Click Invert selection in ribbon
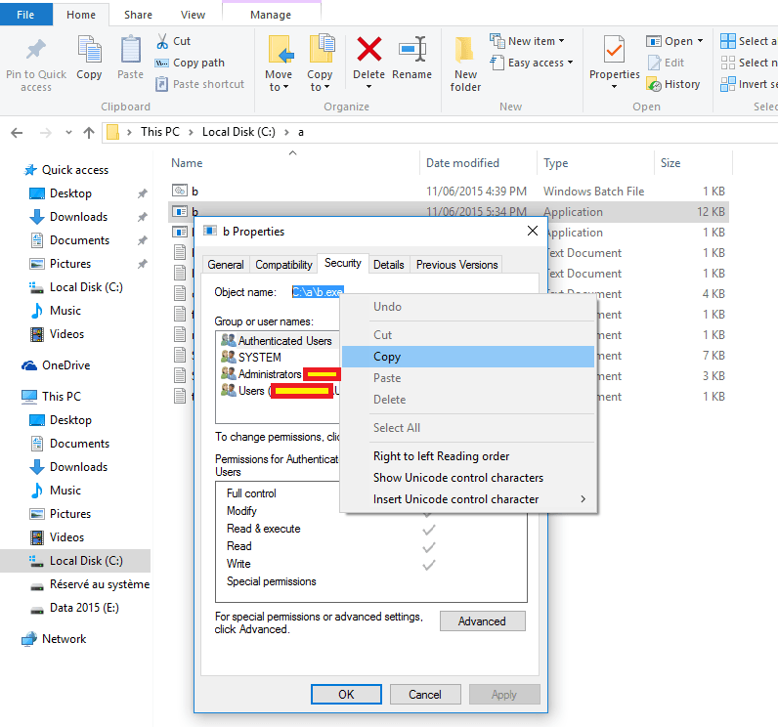Image resolution: width=778 pixels, height=727 pixels. click(x=749, y=84)
